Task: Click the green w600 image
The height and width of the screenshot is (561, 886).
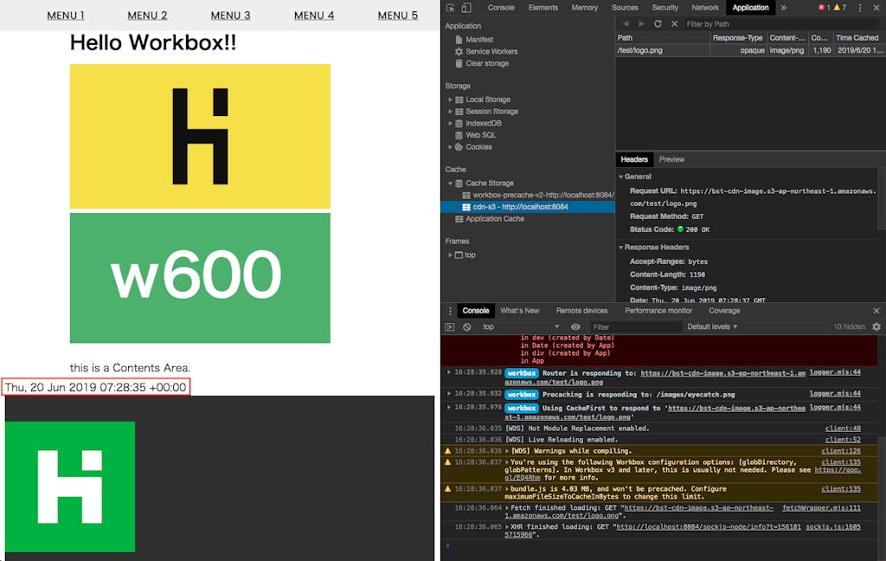Action: point(200,278)
